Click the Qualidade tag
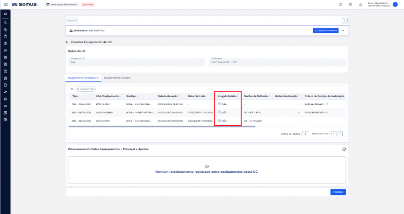 (x=88, y=5)
